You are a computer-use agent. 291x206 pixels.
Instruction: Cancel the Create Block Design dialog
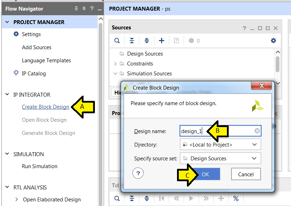click(246, 174)
